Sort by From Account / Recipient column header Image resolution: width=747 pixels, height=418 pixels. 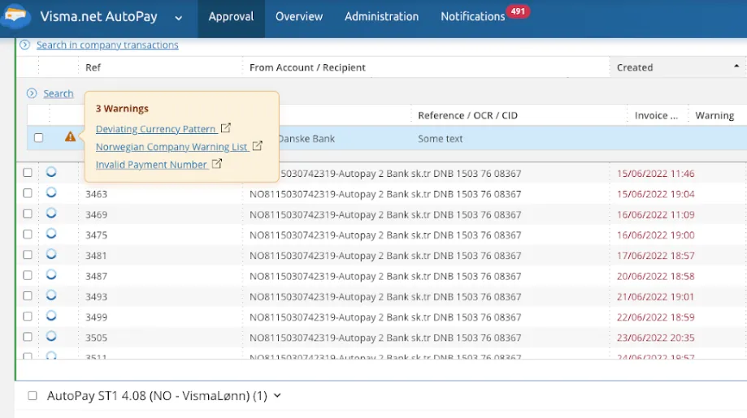pos(307,67)
